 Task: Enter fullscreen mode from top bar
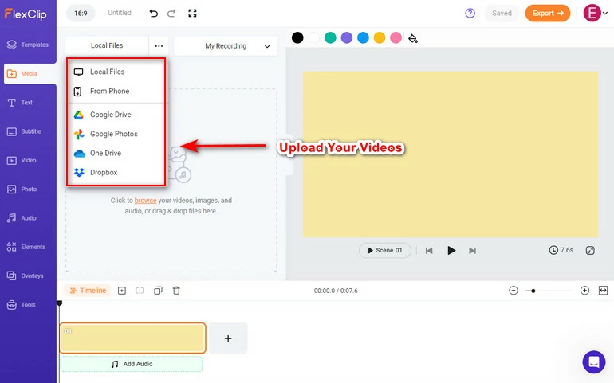point(192,14)
